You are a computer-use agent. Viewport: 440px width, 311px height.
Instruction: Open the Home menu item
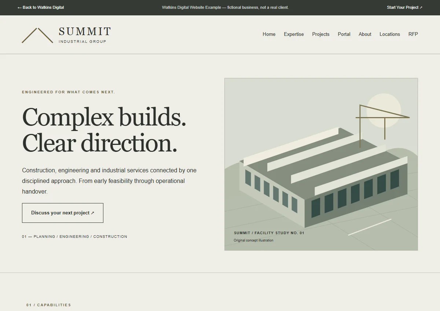point(269,34)
